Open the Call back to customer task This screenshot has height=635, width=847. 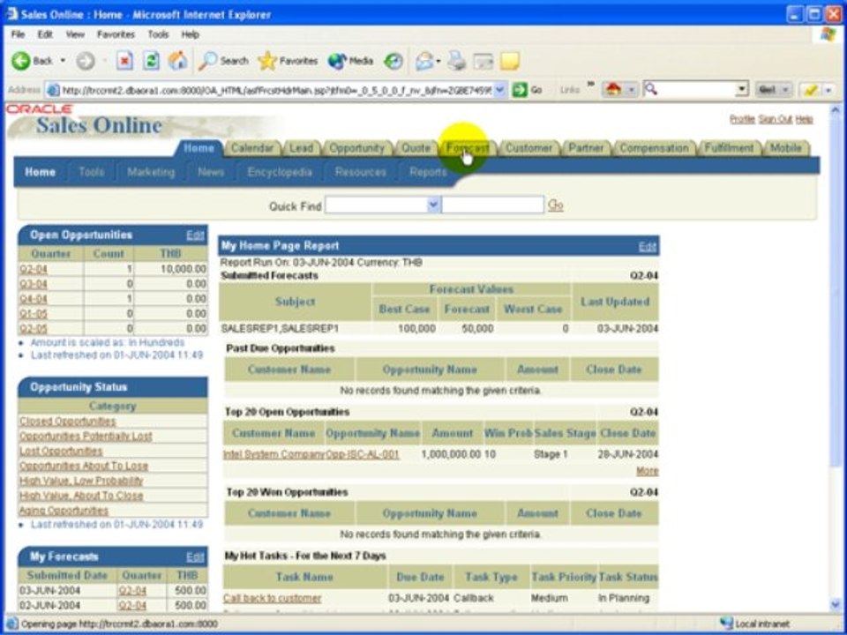273,598
